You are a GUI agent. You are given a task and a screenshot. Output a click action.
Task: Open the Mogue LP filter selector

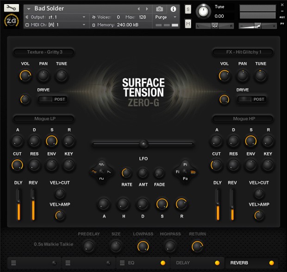44,119
